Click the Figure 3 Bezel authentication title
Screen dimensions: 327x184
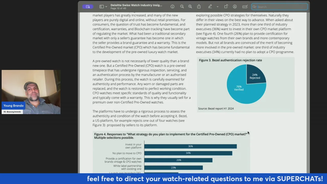[230, 60]
